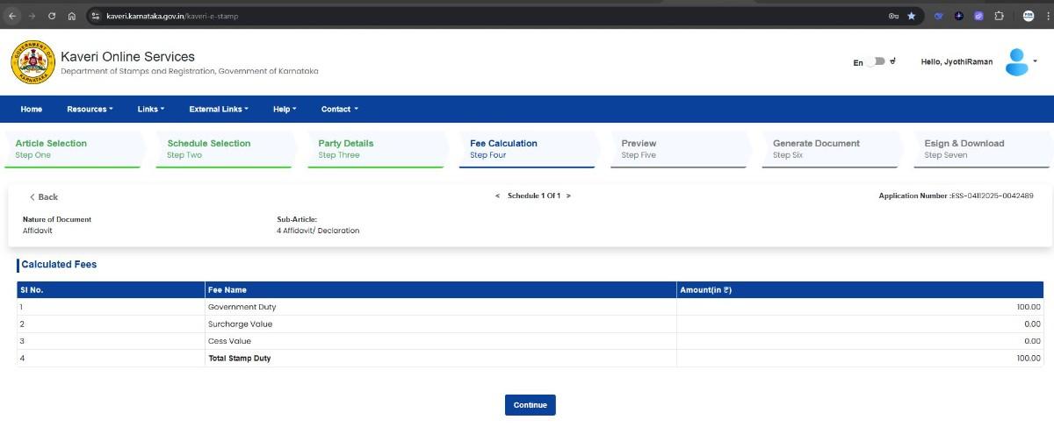Image resolution: width=1054 pixels, height=427 pixels.
Task: Open the browser extensions puzzle icon
Action: (999, 16)
